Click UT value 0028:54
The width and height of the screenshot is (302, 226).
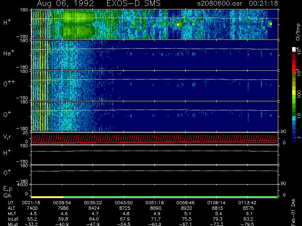(x=62, y=203)
